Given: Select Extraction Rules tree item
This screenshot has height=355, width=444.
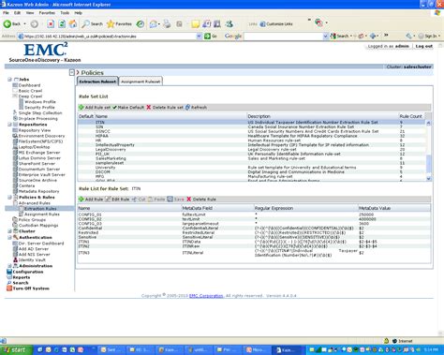Looking at the screenshot, I should click(40, 209).
